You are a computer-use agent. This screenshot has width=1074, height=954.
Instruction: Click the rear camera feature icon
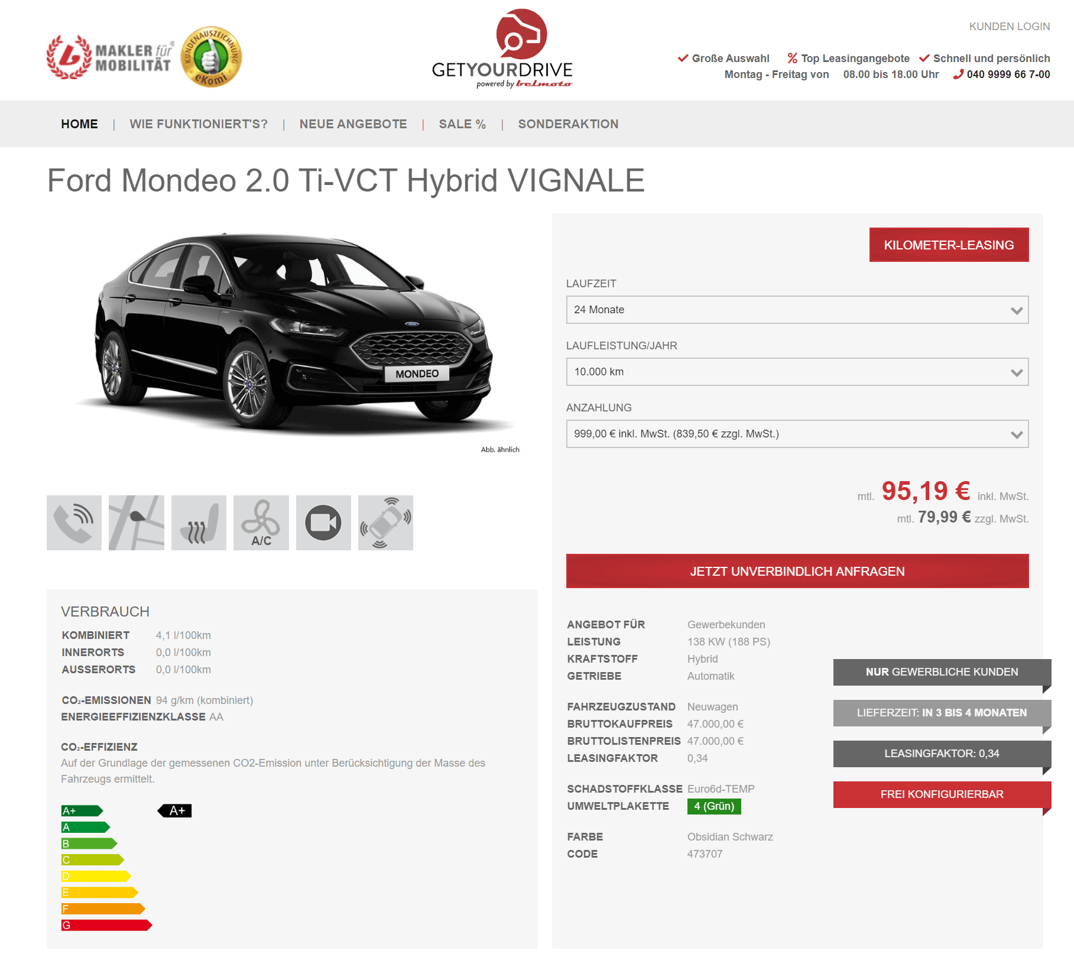(323, 523)
